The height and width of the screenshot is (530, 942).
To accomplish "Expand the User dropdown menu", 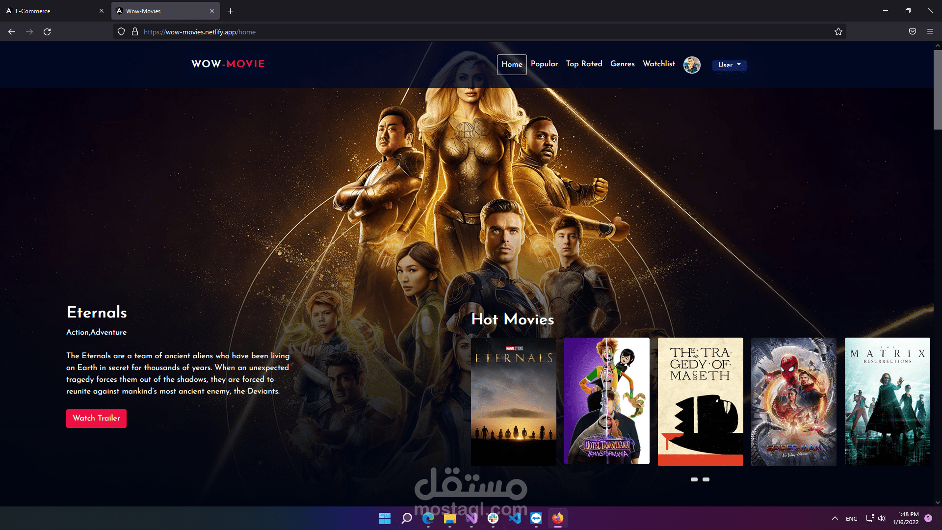I will point(729,65).
